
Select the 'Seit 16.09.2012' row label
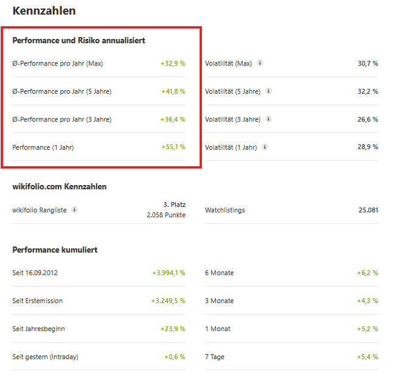[35, 273]
